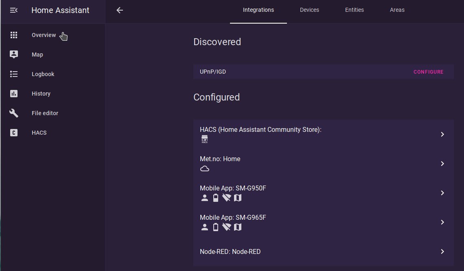464x271 pixels.
Task: Click the File editor wrench icon
Action: [13, 113]
